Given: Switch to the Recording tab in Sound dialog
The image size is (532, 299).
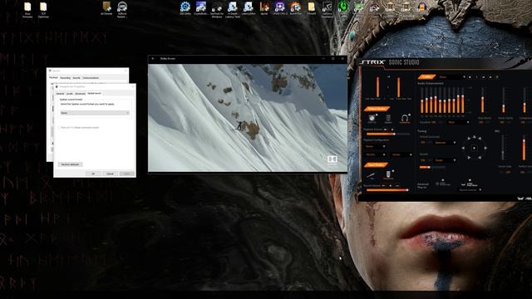Looking at the screenshot, I should point(66,77).
